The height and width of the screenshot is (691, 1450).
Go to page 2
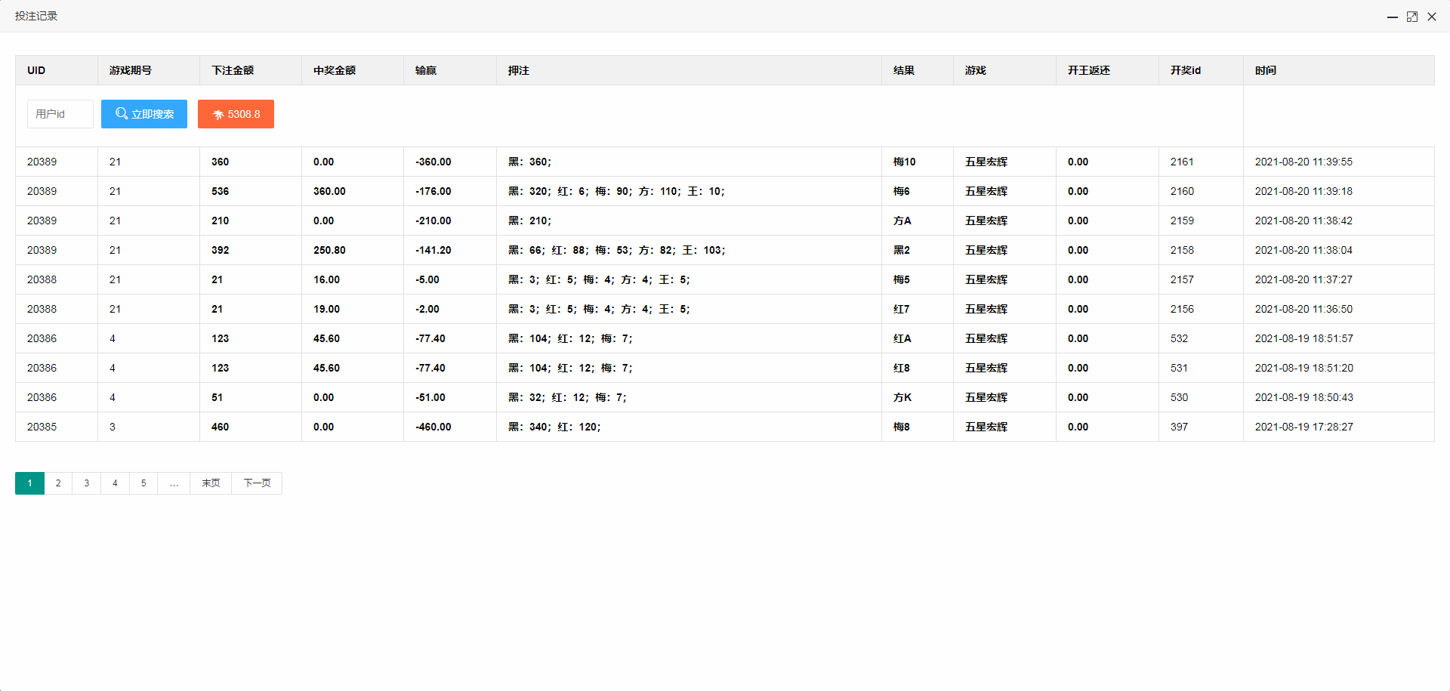58,483
